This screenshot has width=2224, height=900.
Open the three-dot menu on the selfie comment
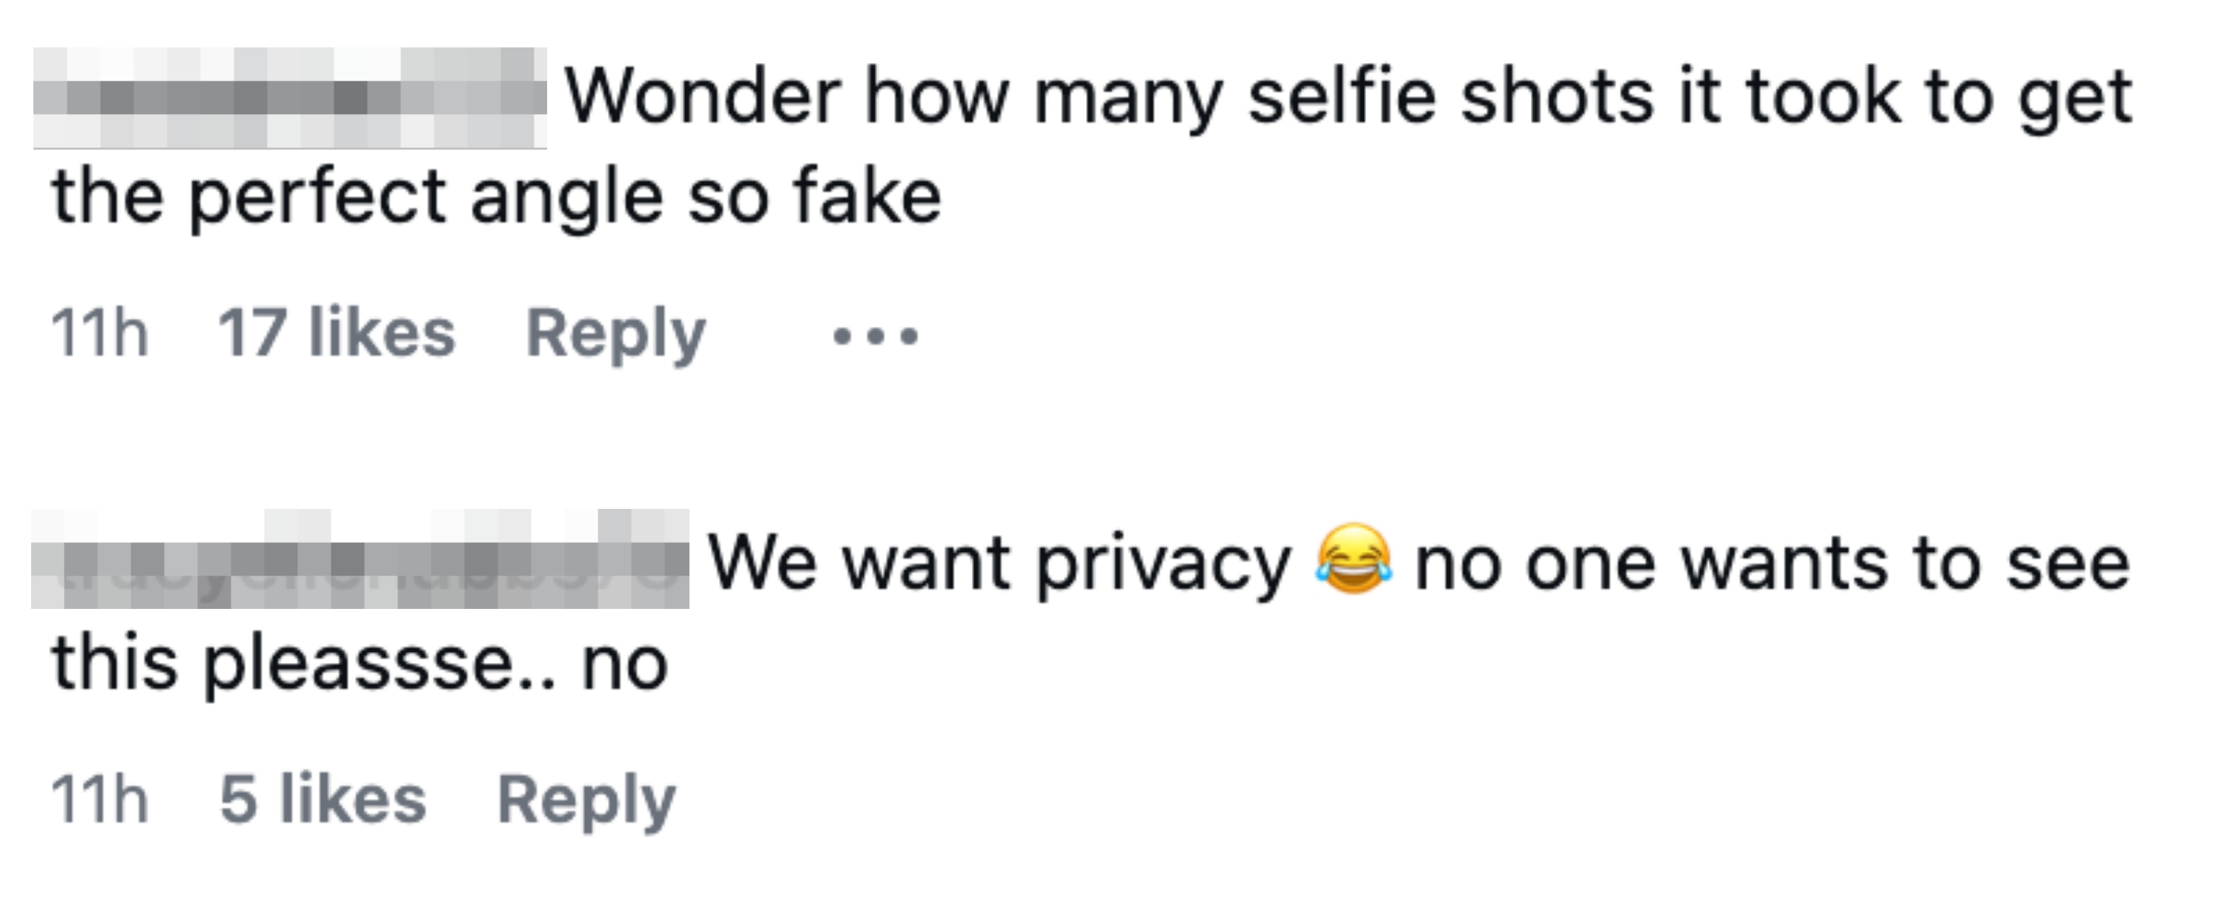tap(875, 335)
